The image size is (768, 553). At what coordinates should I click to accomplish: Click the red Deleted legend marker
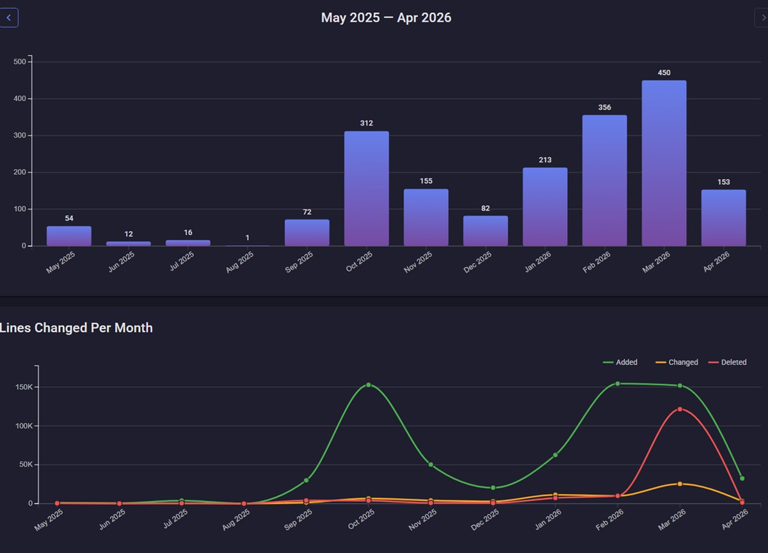[x=712, y=362]
